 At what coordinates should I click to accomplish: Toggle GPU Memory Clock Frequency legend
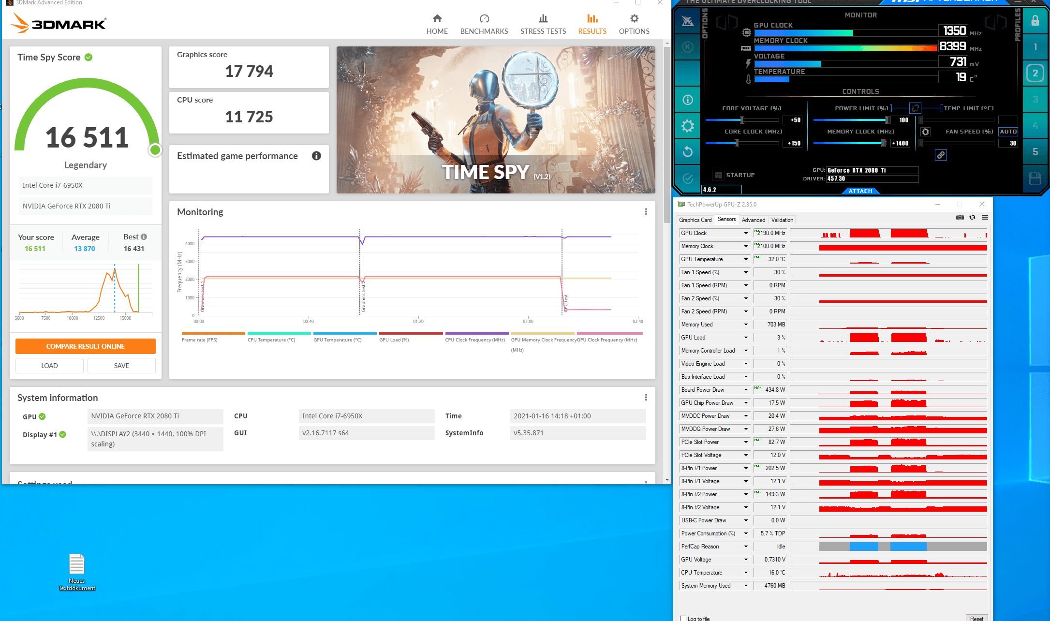tap(543, 342)
